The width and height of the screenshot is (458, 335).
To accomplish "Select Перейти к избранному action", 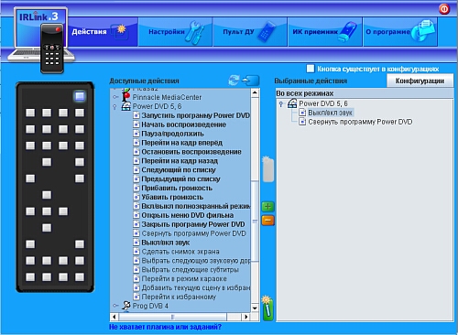I will (179, 297).
